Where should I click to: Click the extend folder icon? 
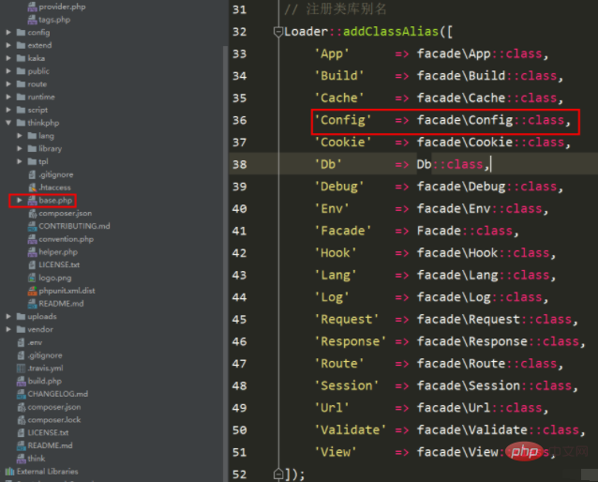21,45
